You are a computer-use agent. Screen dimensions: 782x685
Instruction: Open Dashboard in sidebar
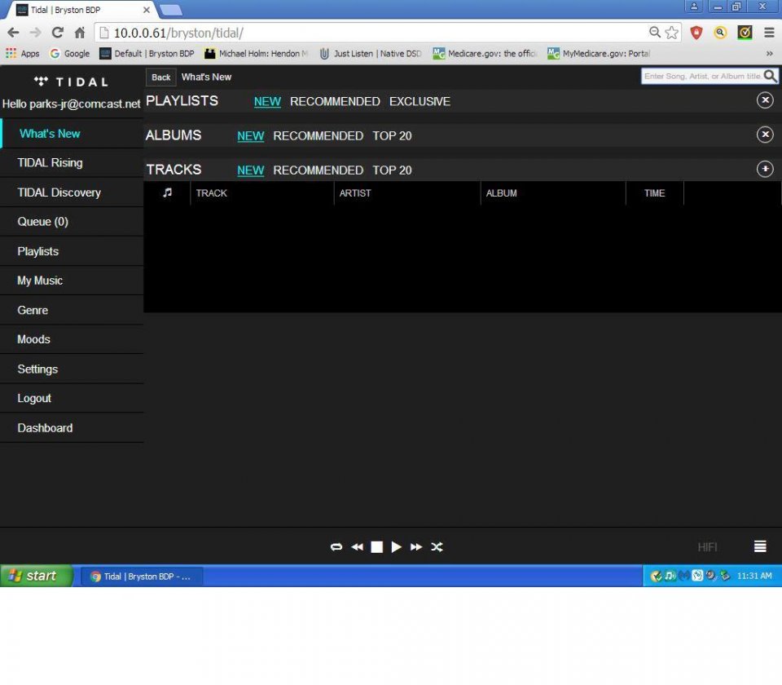pyautogui.click(x=72, y=428)
